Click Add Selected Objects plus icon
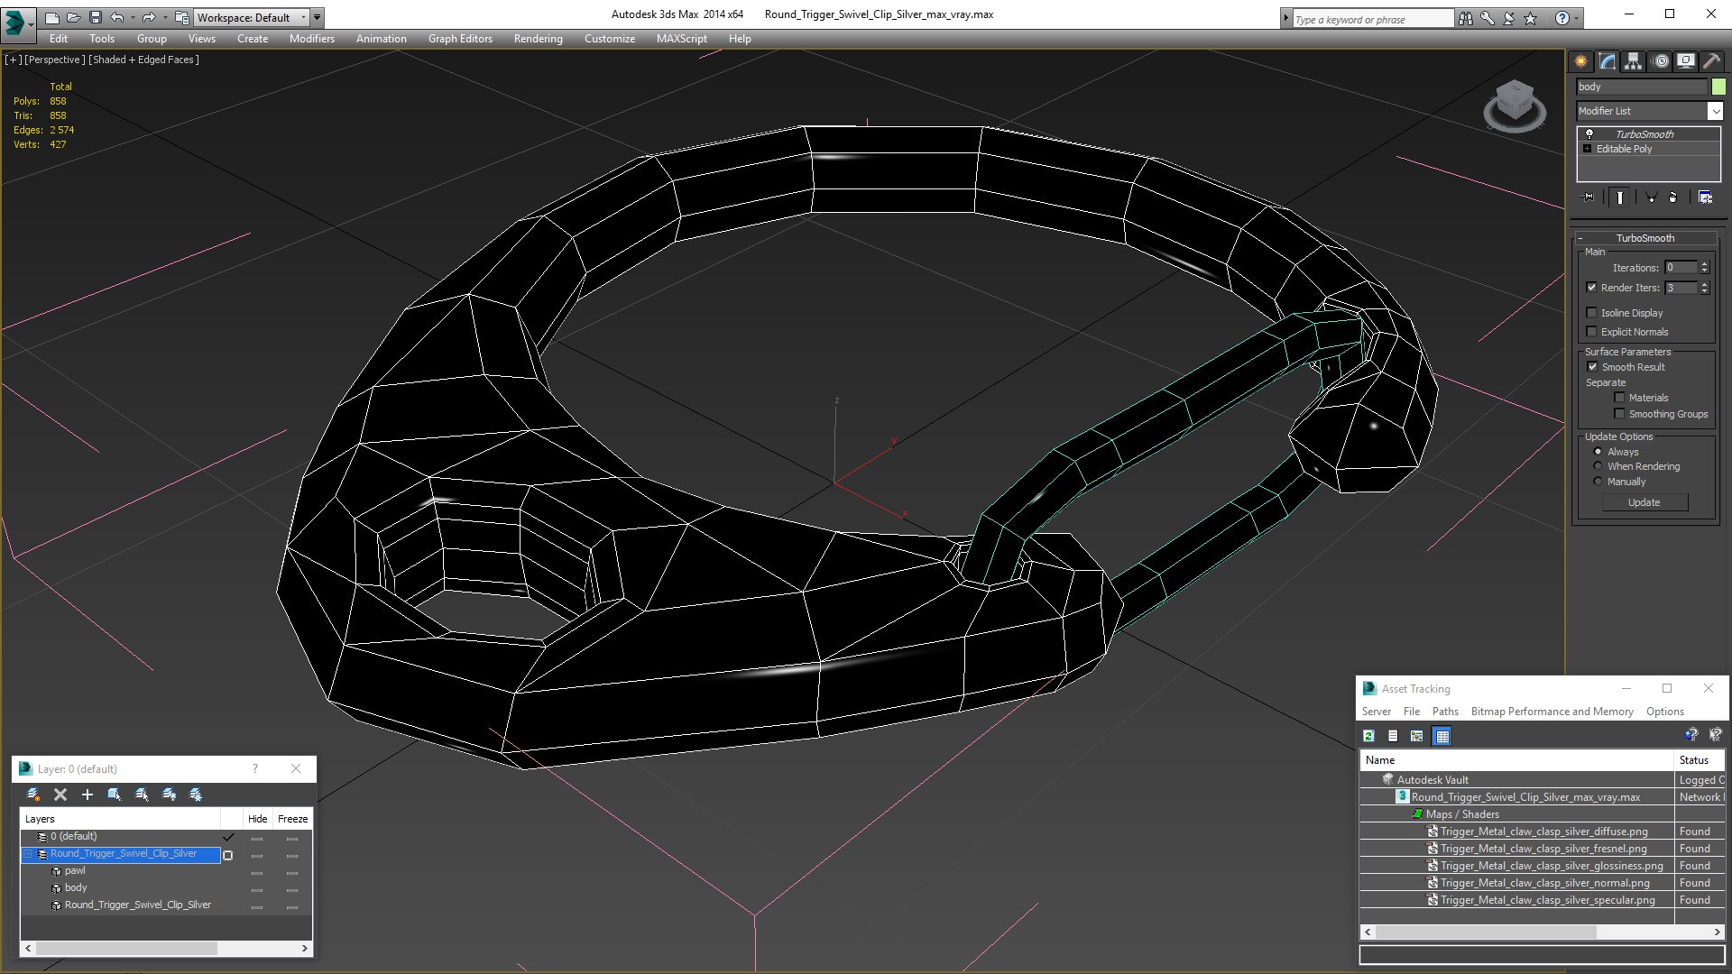This screenshot has width=1732, height=974. 88,795
